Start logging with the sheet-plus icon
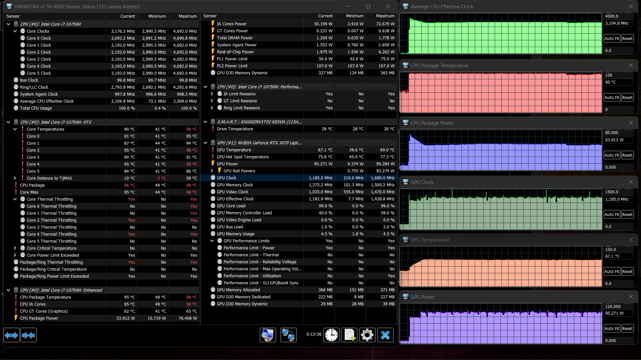The height and width of the screenshot is (360, 641). [350, 335]
